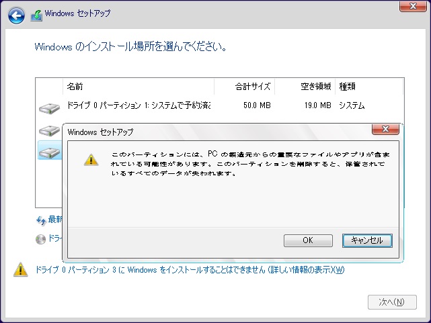The image size is (431, 323).
Task: Select the second drive icon in the list
Action: pos(49,131)
